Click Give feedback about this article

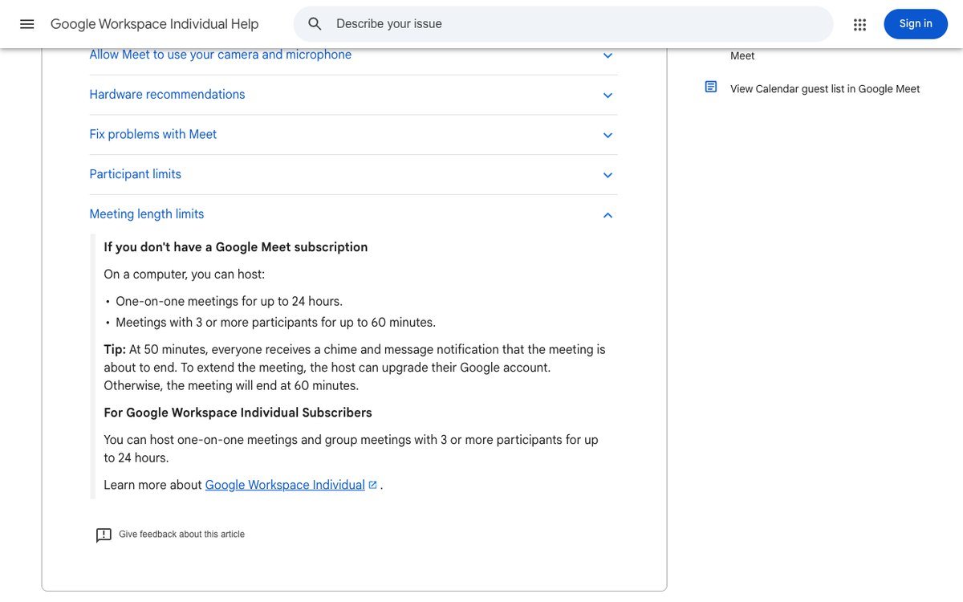[181, 535]
